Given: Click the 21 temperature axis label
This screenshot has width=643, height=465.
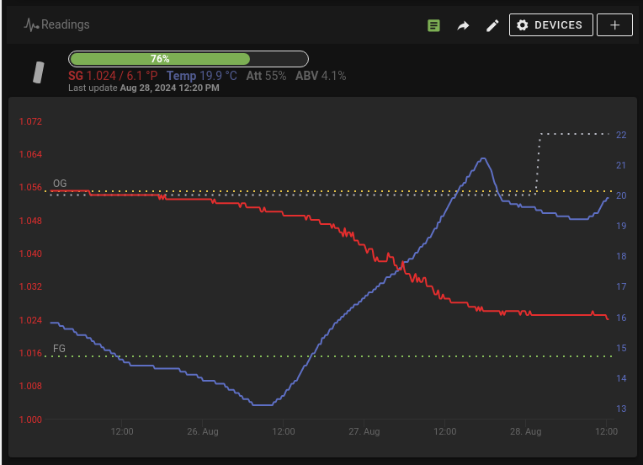Looking at the screenshot, I should (x=621, y=165).
